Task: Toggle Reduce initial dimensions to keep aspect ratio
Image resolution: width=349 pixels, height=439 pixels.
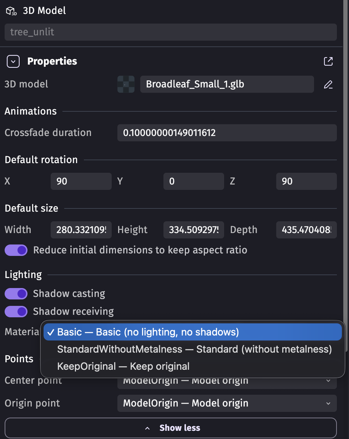Action: [x=16, y=250]
